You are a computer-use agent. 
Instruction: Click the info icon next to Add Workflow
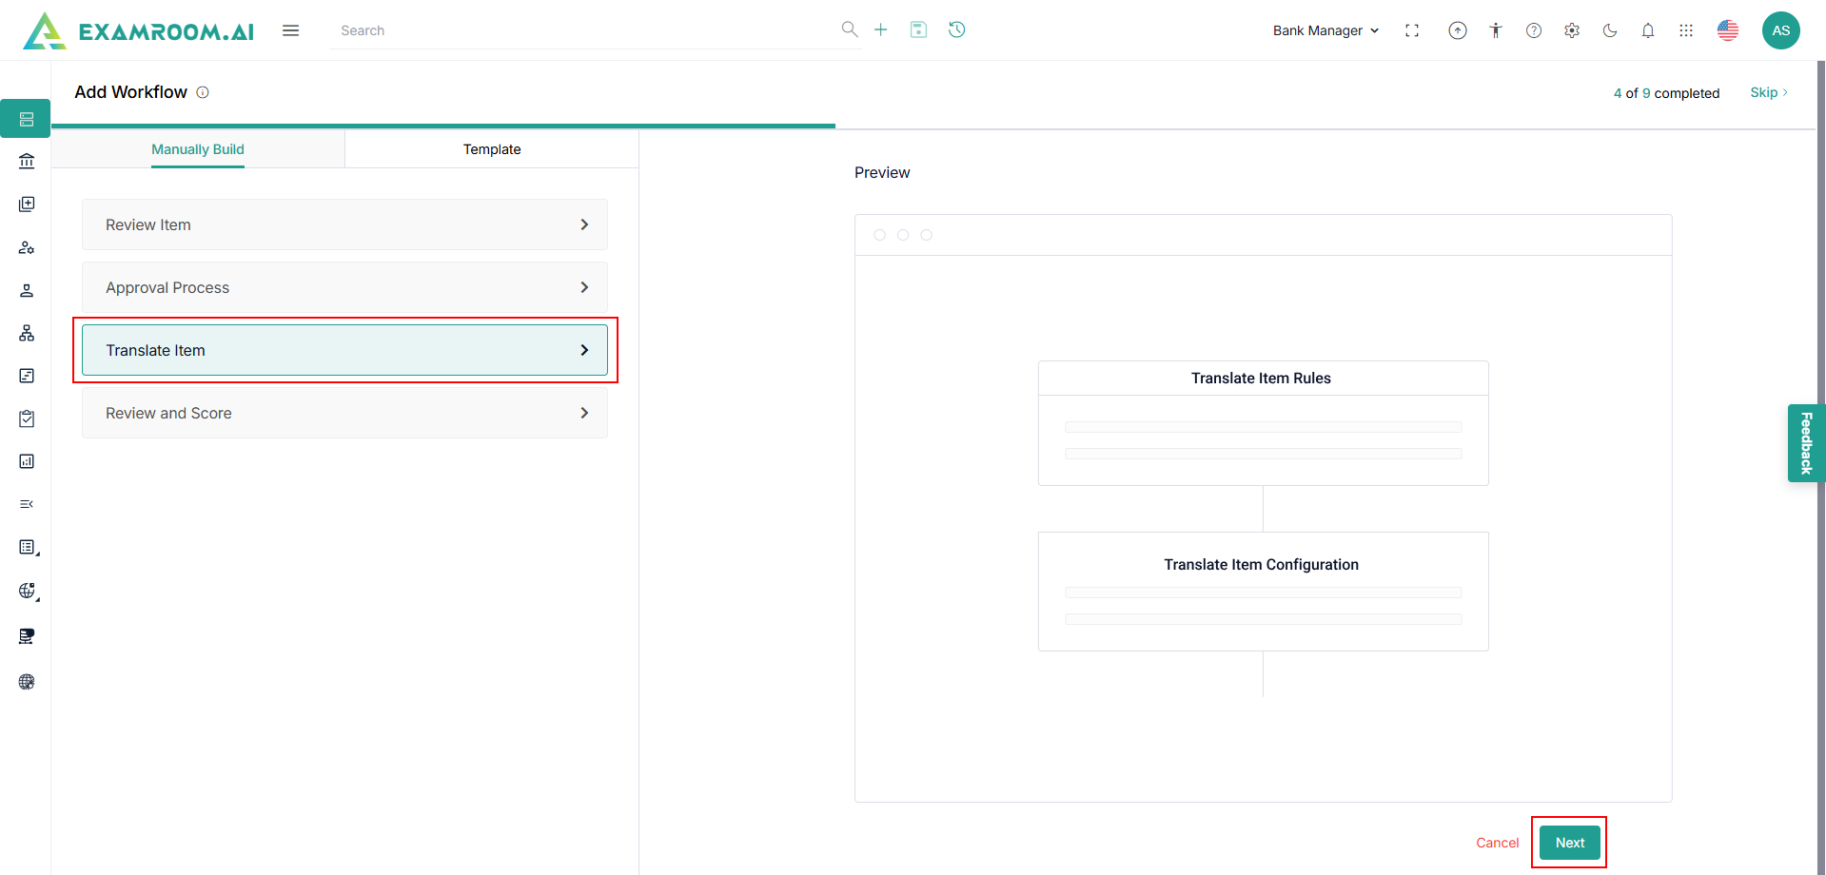point(203,92)
